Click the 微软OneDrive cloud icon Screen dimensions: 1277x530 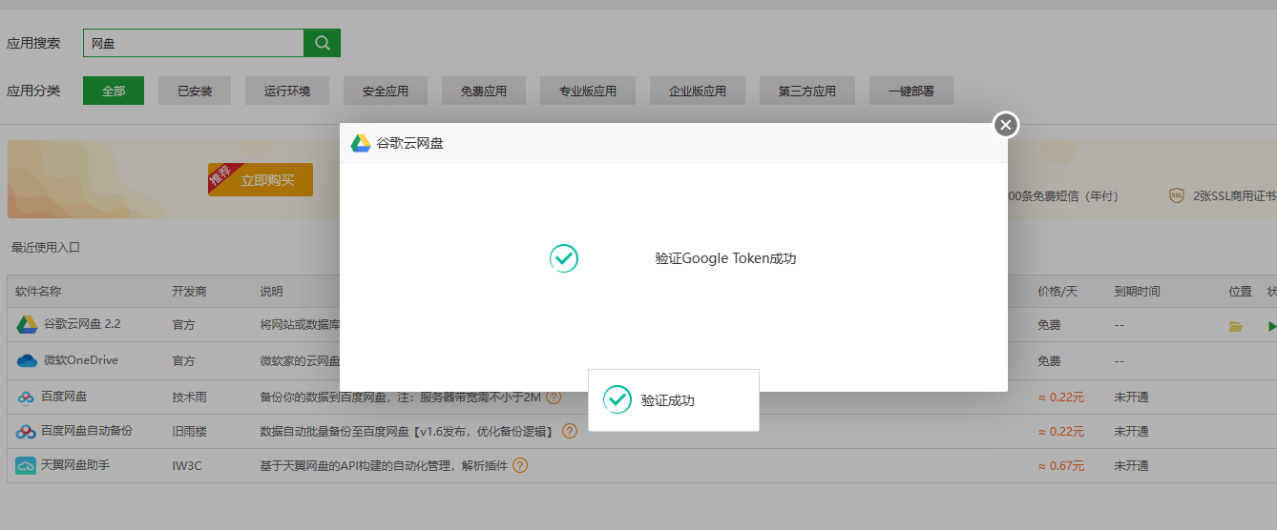click(27, 360)
